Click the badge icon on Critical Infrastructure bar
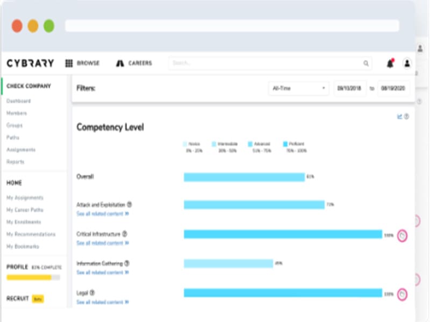 (402, 235)
